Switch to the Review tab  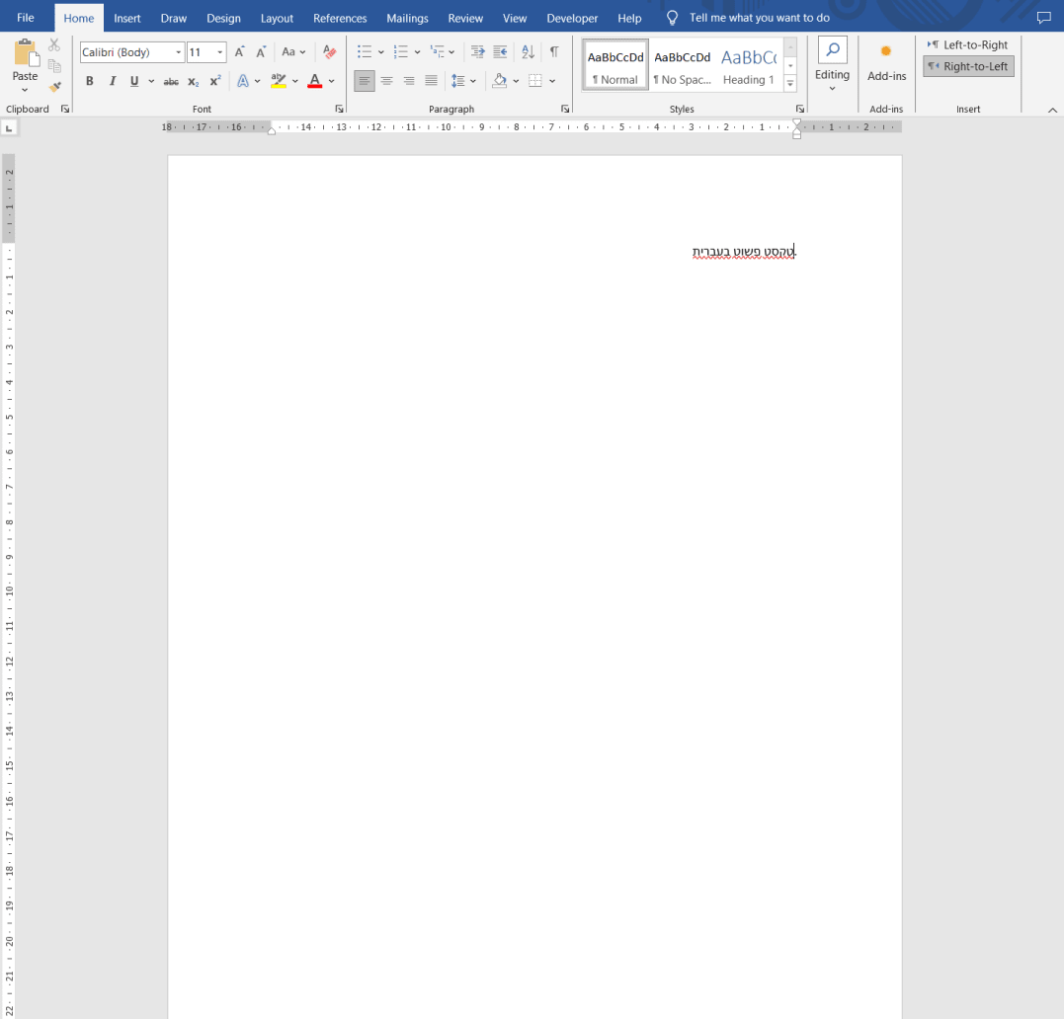point(465,19)
